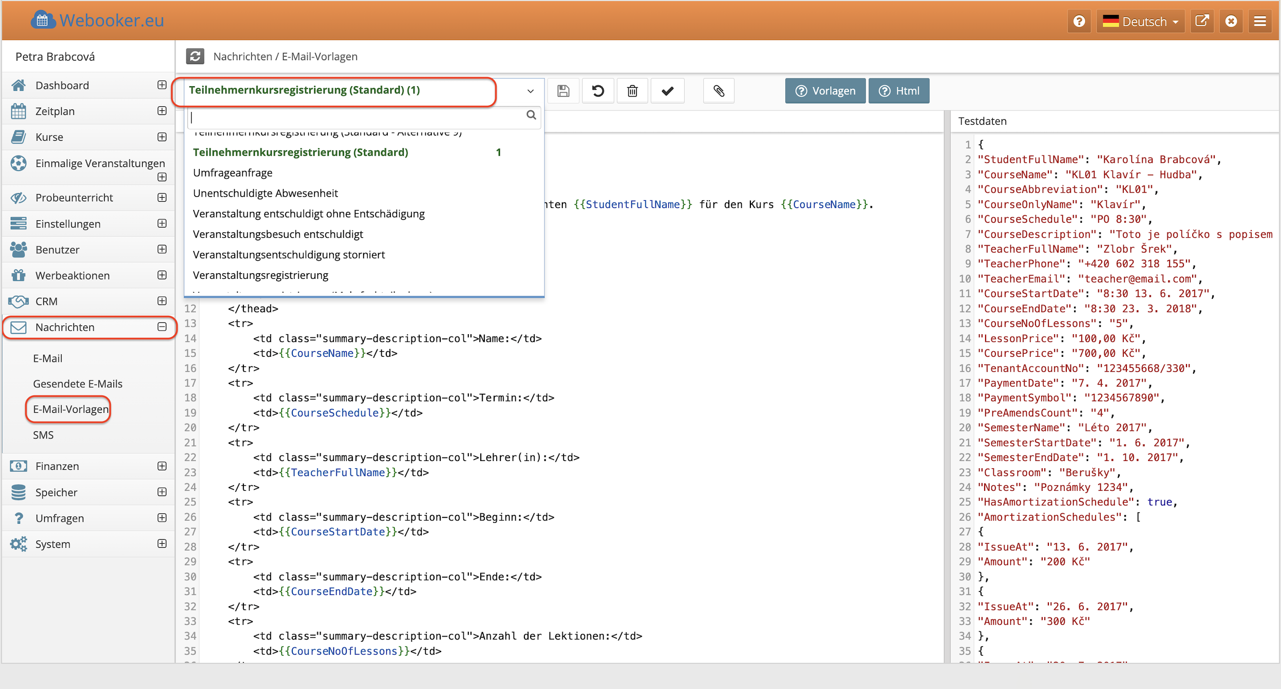Click the Vorlagen help button
1281x689 pixels.
[x=825, y=91]
